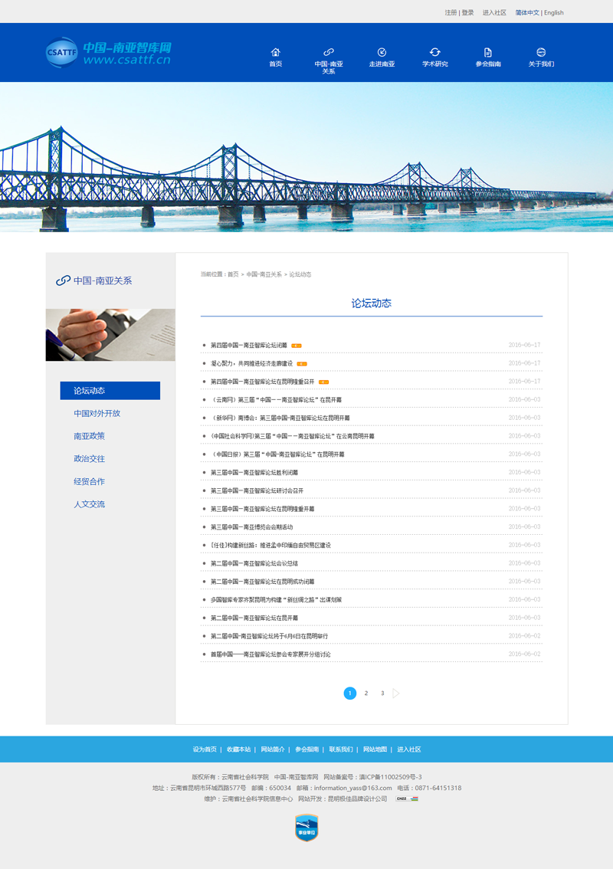Open article 第三届中国-南亚博览会会期活动
Image resolution: width=613 pixels, height=869 pixels.
pos(251,527)
